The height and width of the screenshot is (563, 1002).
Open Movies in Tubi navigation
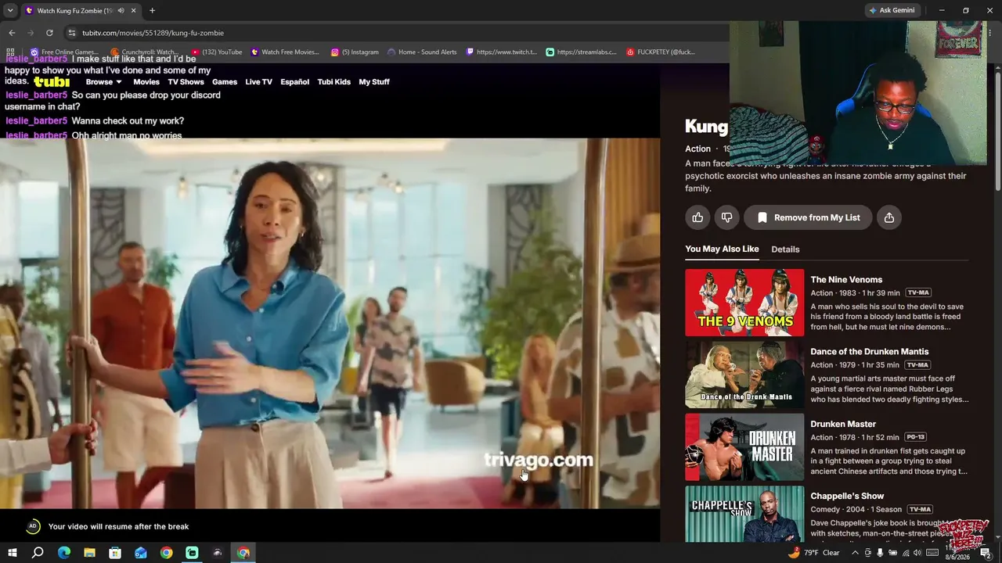(146, 82)
